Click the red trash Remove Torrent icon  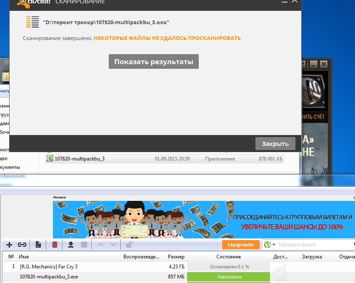(55, 245)
